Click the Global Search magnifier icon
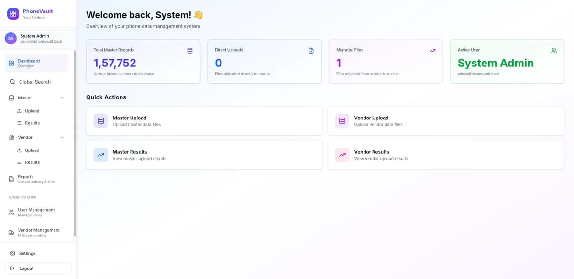574x279 pixels. [x=12, y=82]
